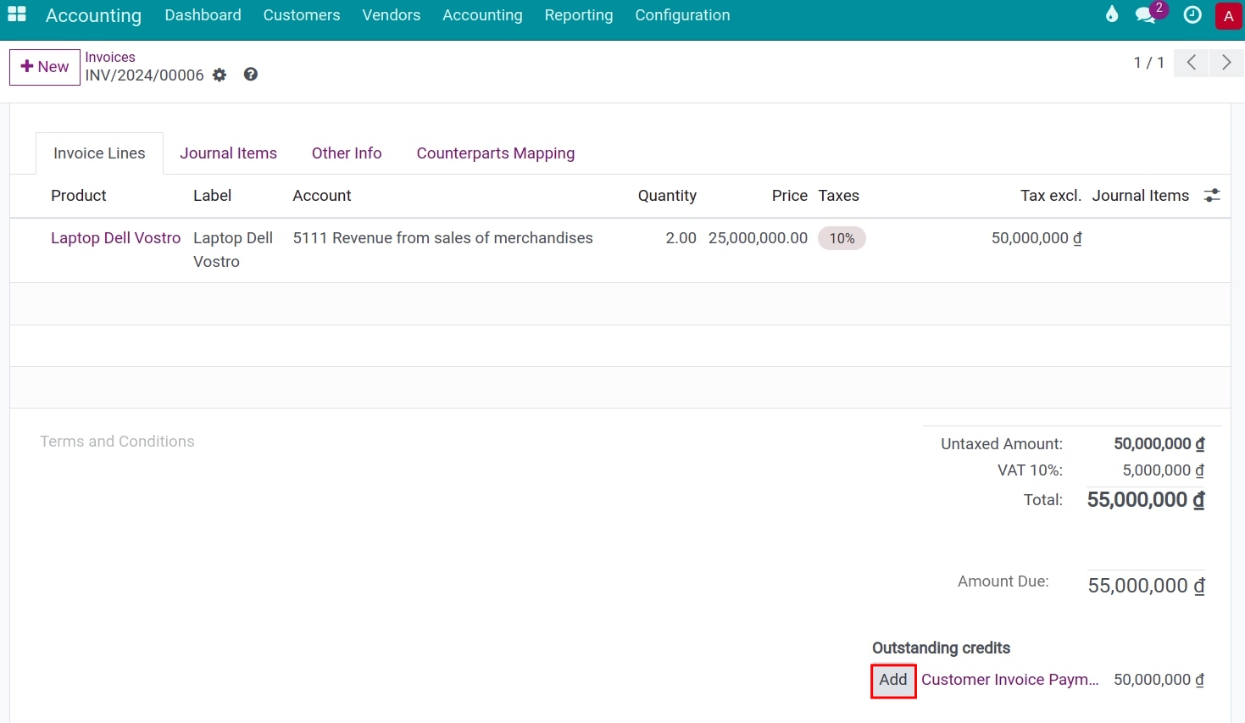Click the help question mark icon

point(251,75)
